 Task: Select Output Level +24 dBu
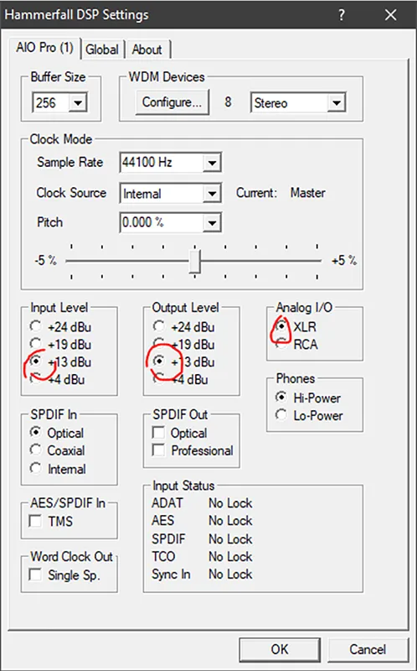[x=159, y=326]
